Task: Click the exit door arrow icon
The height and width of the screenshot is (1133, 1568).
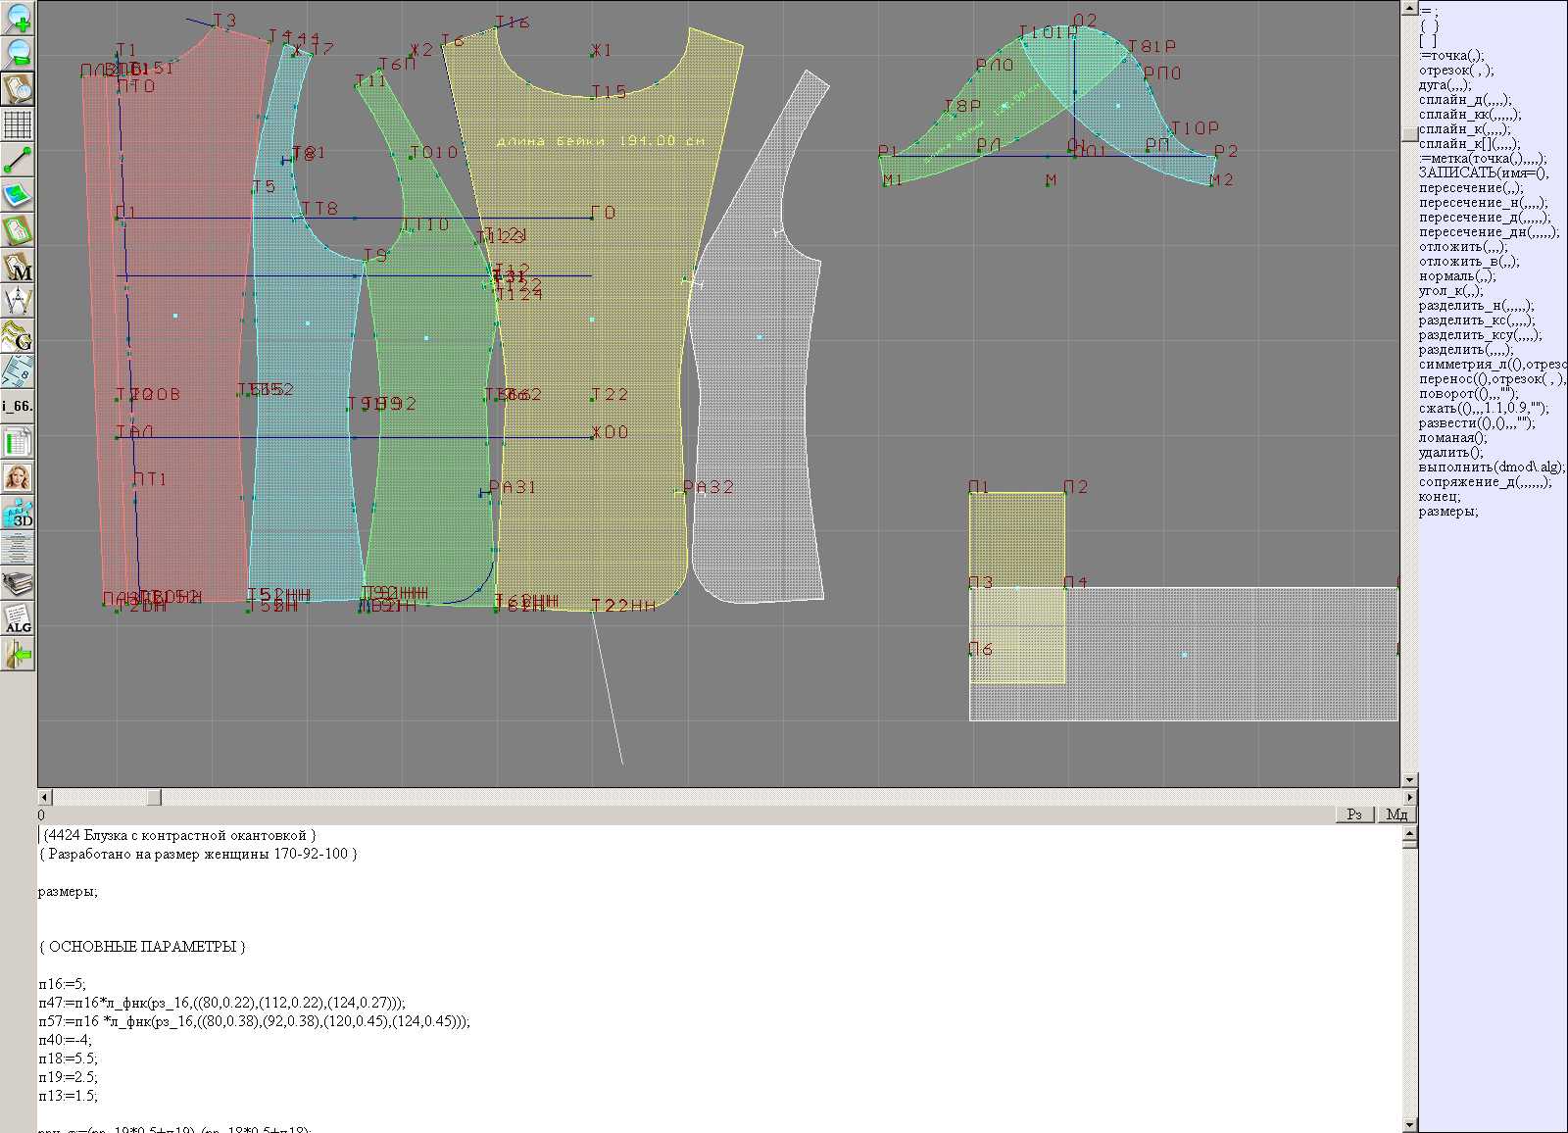Action: tap(18, 654)
